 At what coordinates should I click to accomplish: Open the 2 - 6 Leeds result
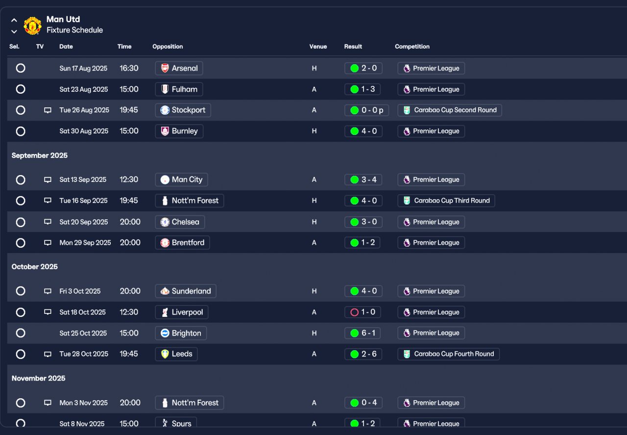coord(363,354)
